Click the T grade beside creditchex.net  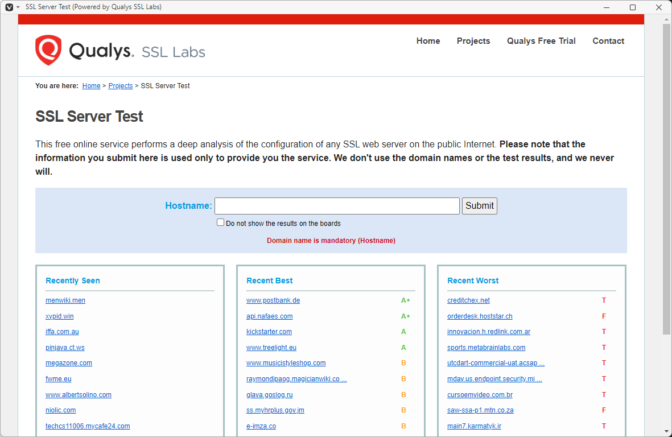[604, 300]
